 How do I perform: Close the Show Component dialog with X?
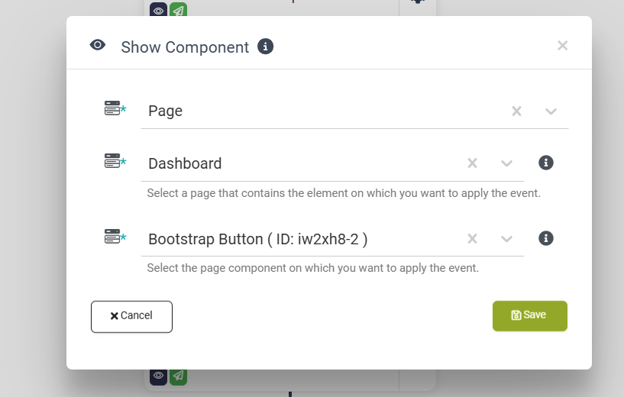(562, 45)
